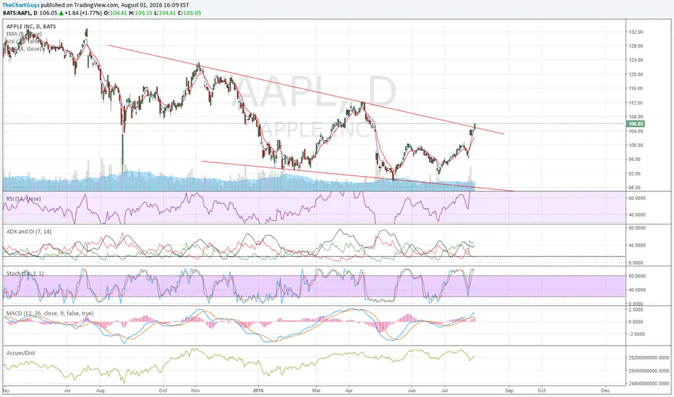
Task: Click the Mar marker on time axis
Action: (x=316, y=391)
